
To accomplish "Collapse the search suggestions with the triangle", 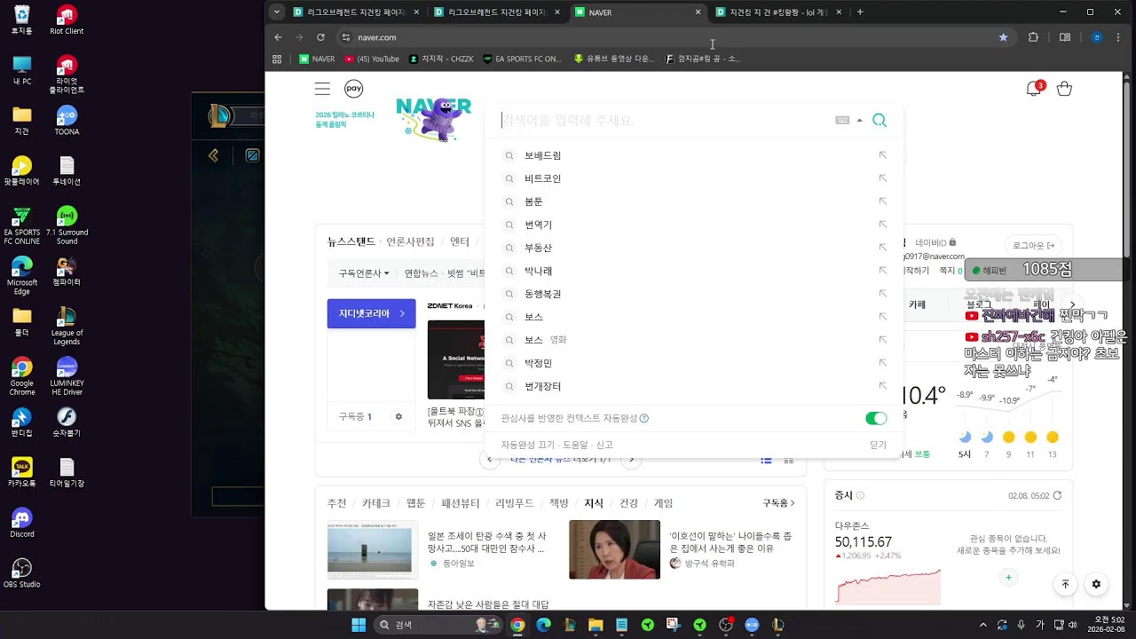I will click(859, 121).
